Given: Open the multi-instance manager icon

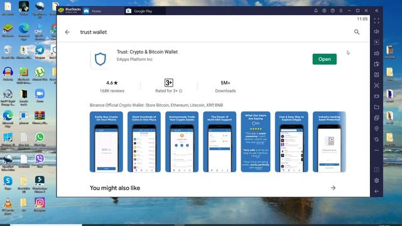Looking at the screenshot, I should pos(376,118).
